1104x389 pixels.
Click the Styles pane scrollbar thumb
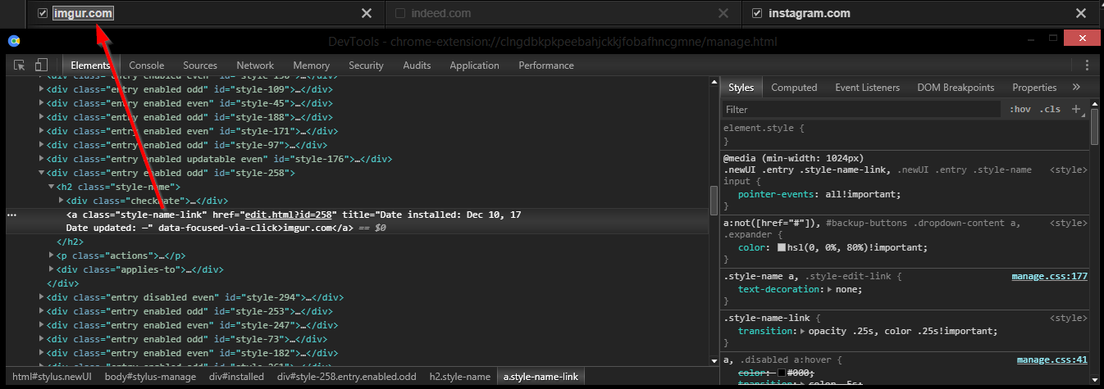tap(1094, 128)
